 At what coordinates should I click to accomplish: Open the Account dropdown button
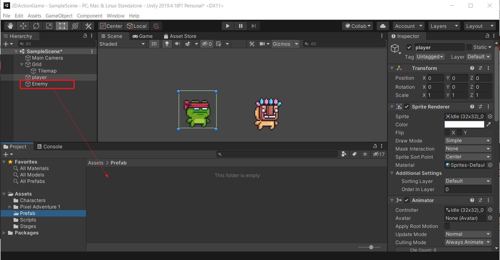[408, 26]
